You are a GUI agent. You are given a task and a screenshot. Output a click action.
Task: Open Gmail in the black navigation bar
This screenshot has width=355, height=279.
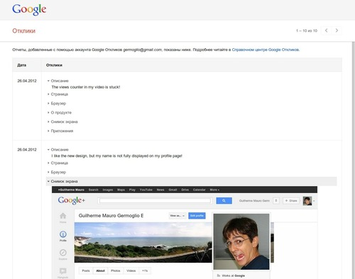click(x=173, y=190)
